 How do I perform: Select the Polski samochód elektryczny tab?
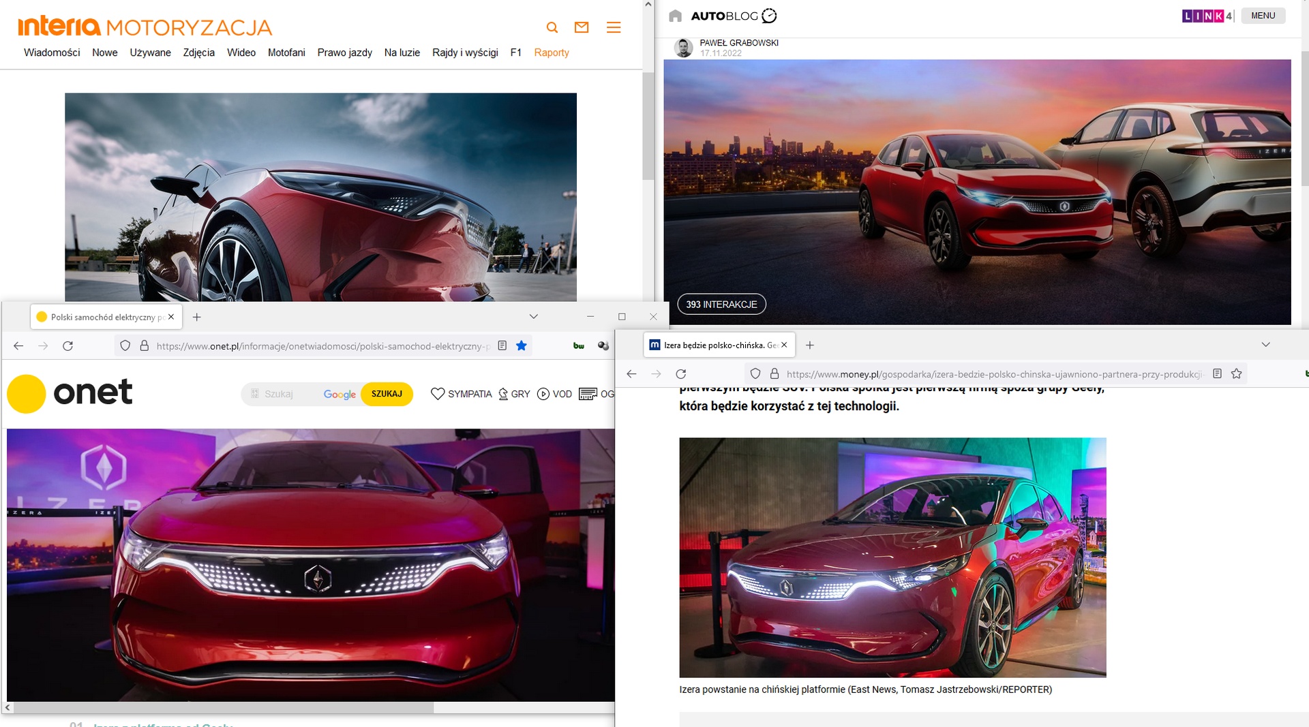coord(106,317)
